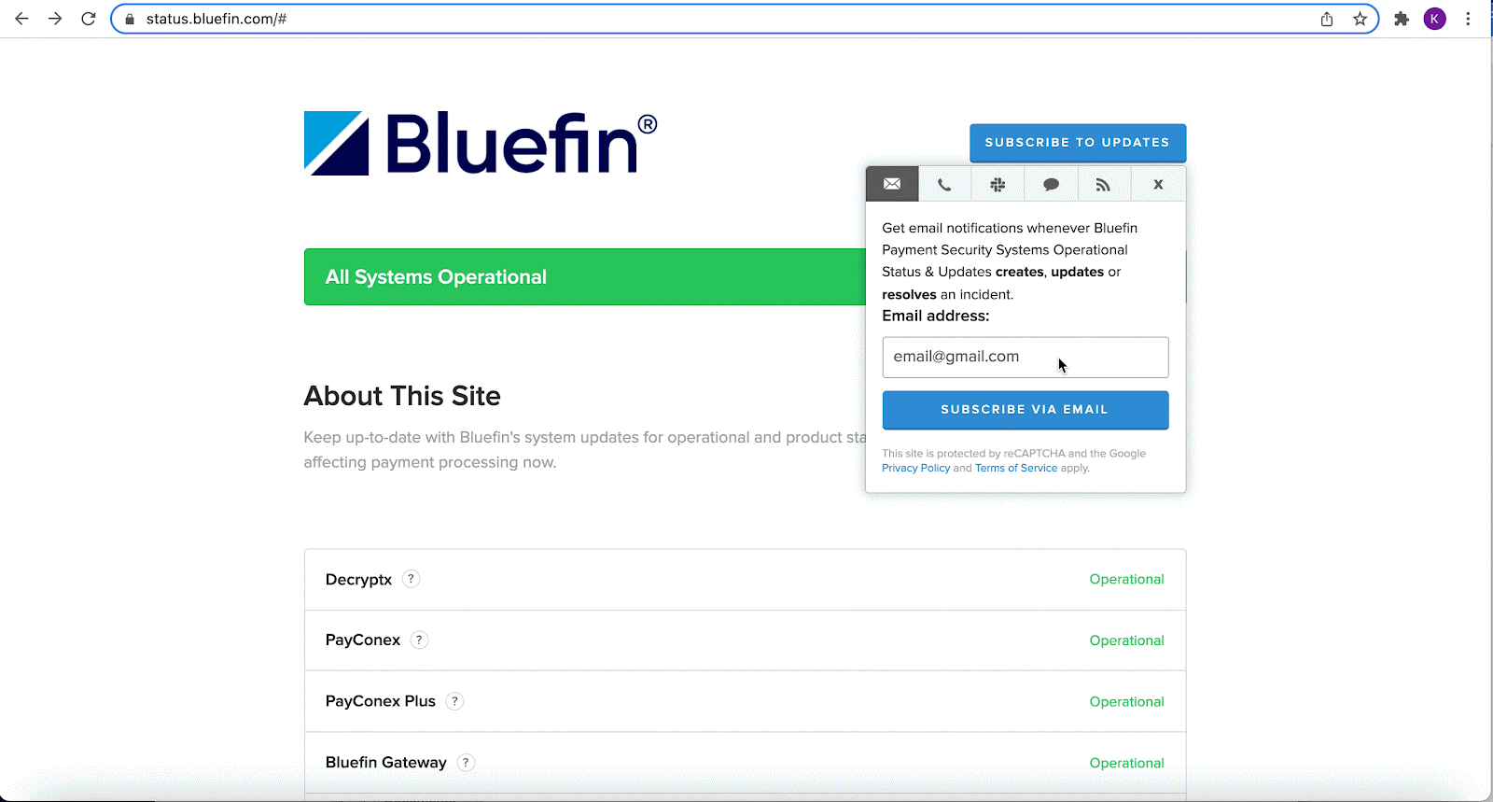Screen dimensions: 1493x802
Task: Click the Subscribe To Updates button
Action: tap(1078, 143)
